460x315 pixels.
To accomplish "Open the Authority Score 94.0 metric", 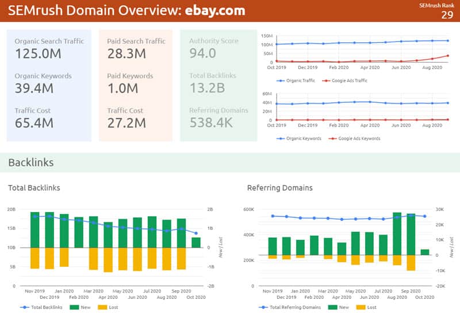I will pos(202,53).
